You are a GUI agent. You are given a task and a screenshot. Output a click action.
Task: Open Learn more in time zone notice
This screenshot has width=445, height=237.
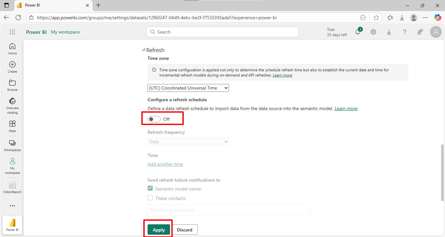tap(282, 75)
